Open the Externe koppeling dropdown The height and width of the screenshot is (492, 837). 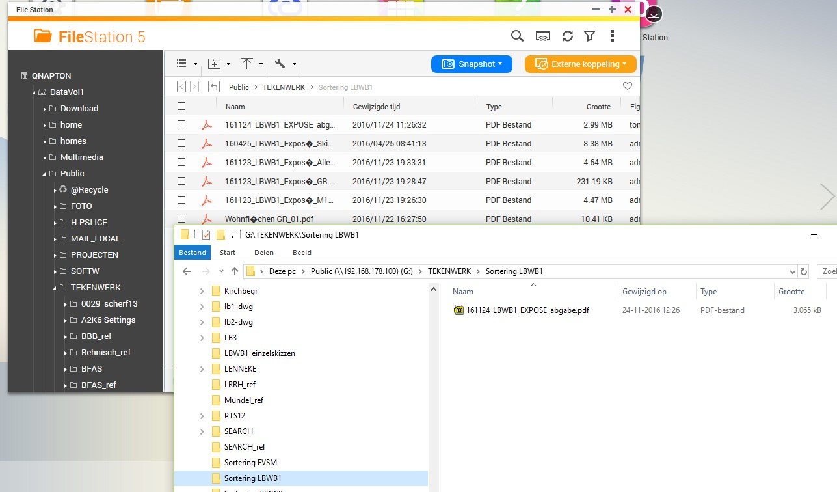pyautogui.click(x=580, y=64)
